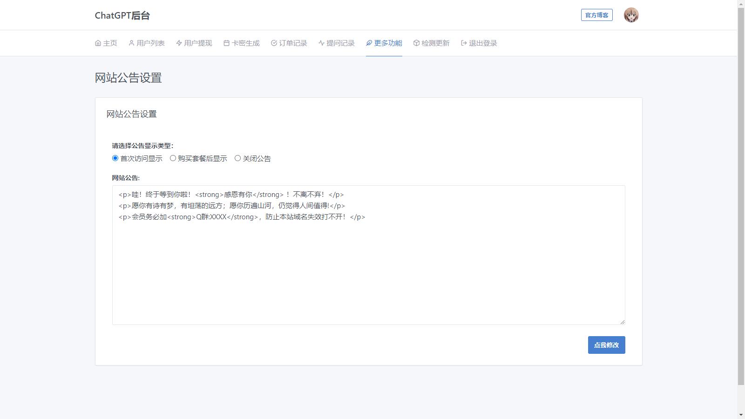
Task: Click the ChatGPT后台 site title
Action: click(x=122, y=15)
